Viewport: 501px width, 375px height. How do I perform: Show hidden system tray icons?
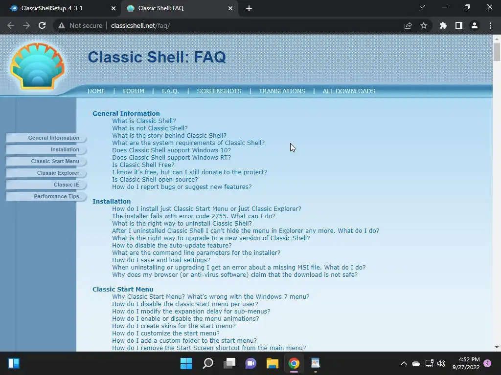[x=404, y=363]
